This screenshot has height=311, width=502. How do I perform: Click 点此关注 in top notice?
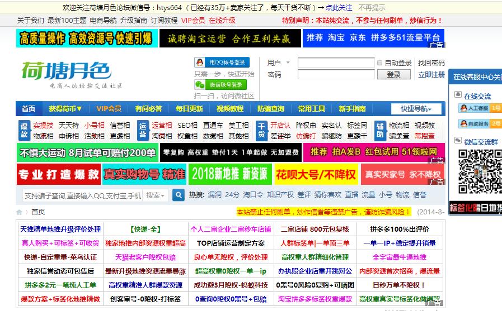point(339,8)
